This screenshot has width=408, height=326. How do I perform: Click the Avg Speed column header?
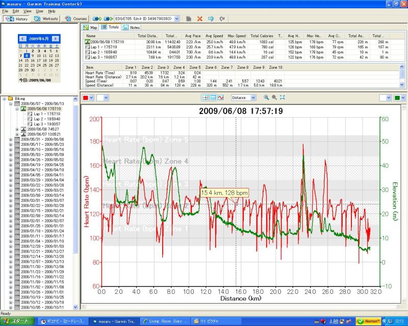[214, 36]
